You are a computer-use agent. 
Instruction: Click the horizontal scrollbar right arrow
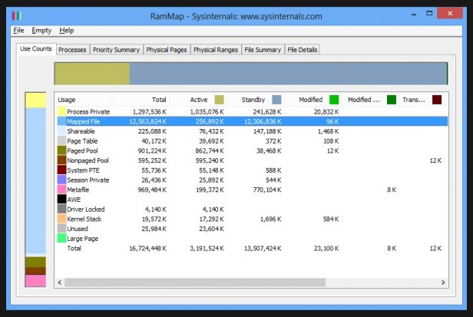(443, 282)
